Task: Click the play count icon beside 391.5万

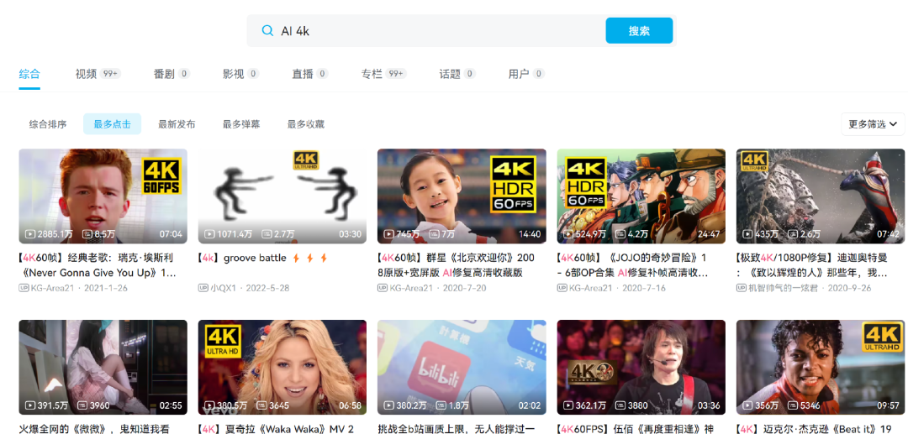Action: click(30, 405)
